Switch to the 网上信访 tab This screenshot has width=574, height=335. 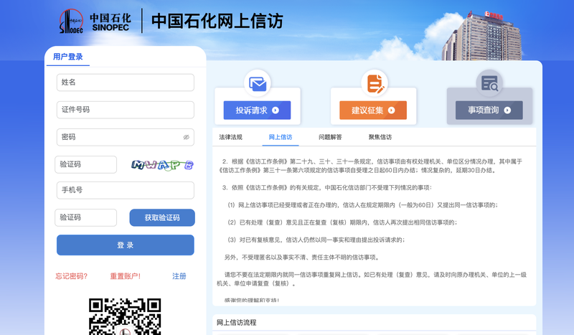281,137
